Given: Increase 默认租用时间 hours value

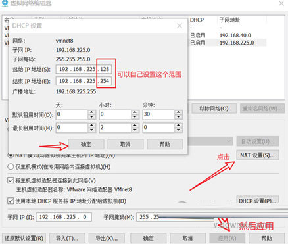Looking at the screenshot, I should click(x=135, y=112).
